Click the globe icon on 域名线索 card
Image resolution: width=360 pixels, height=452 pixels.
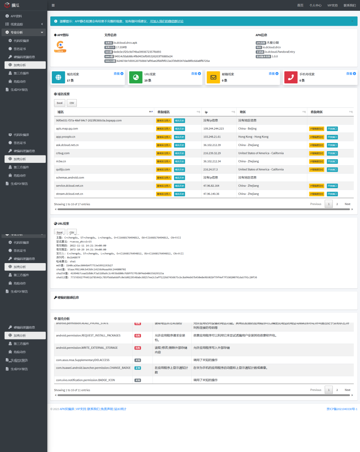[58, 77]
